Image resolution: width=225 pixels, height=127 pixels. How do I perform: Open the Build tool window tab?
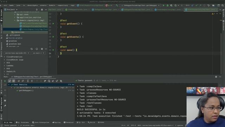[91, 122]
